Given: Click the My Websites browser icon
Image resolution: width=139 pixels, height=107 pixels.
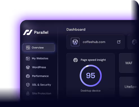Looking at the screenshot, I should [28, 59].
